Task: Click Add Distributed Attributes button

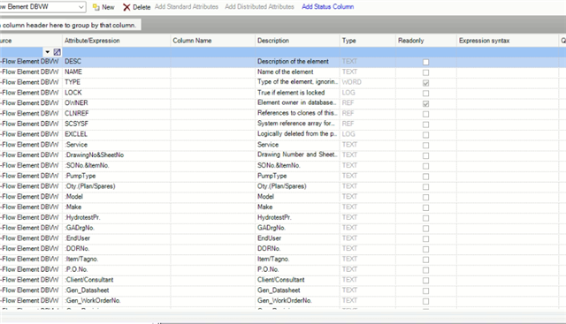Action: 259,7
